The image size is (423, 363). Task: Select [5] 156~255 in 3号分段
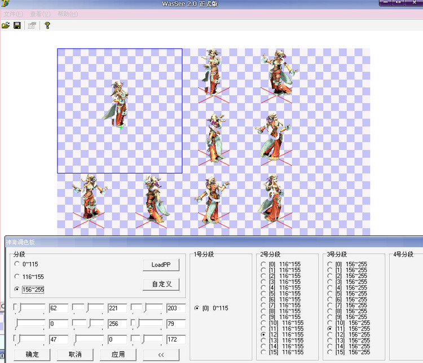tap(330, 293)
